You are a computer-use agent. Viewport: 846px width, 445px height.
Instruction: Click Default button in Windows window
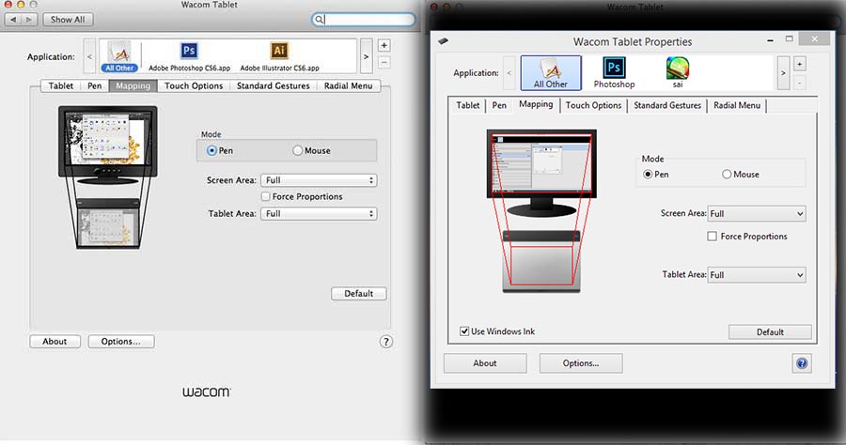(x=770, y=331)
